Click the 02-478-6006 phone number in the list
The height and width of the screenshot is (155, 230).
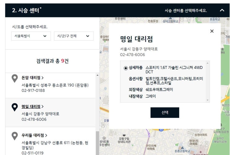(34, 119)
